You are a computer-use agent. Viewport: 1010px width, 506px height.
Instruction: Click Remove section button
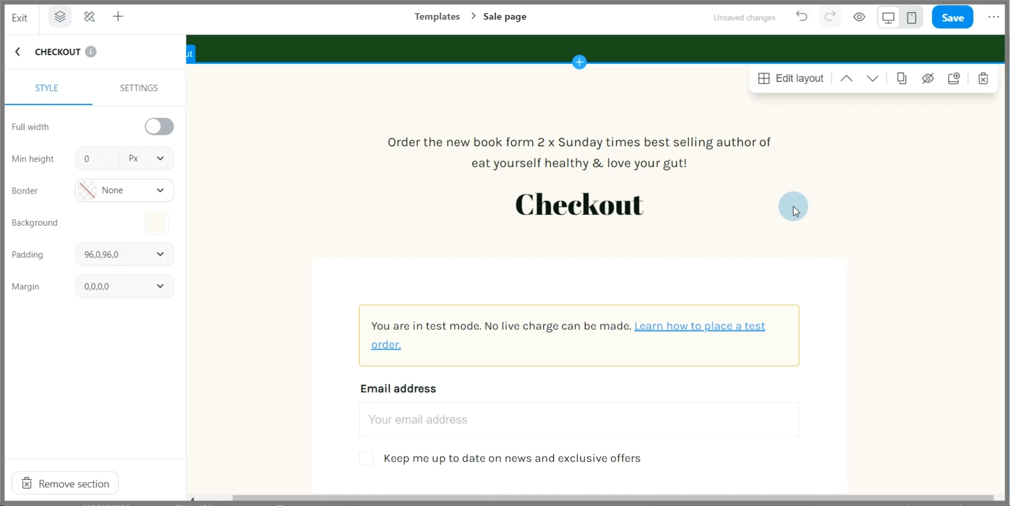[65, 483]
